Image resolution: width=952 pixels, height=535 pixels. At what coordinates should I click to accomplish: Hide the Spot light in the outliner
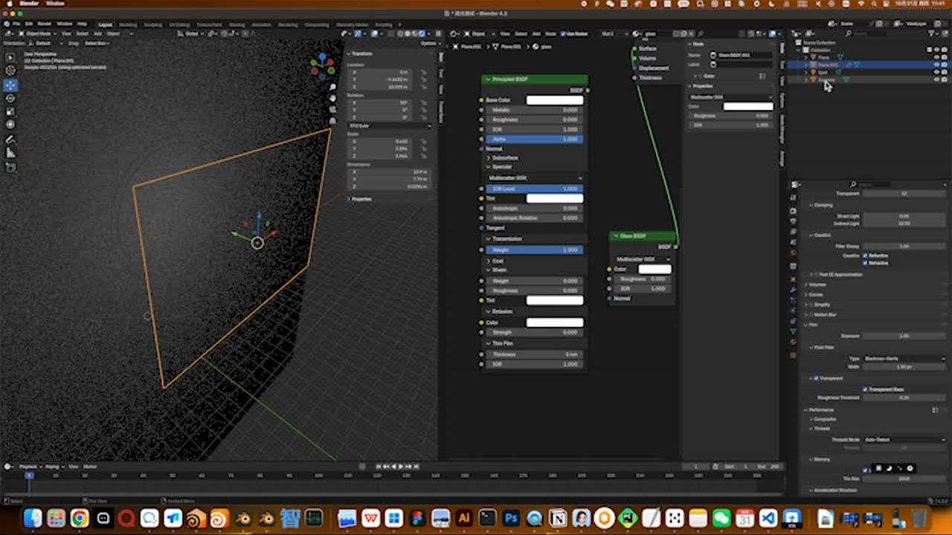[936, 72]
